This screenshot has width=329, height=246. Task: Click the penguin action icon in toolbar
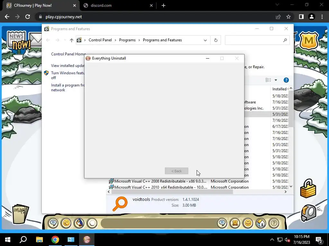79,223
